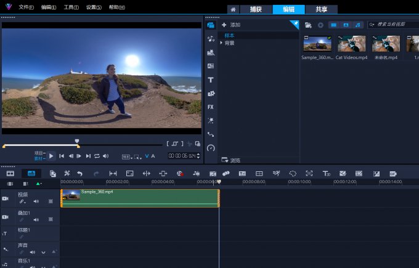Expand the 声音 voice track chevron

(x=43, y=252)
